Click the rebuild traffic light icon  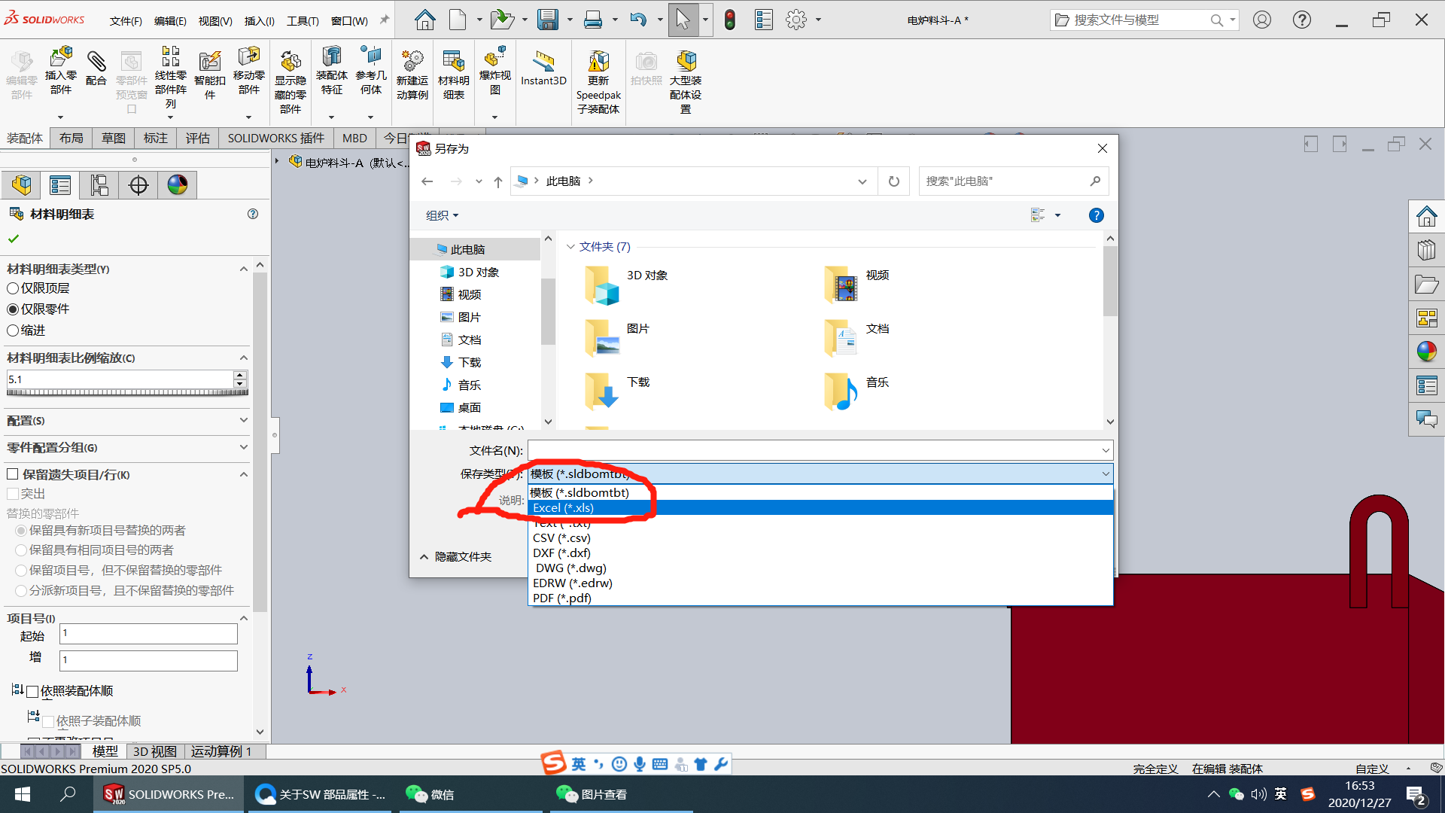[729, 20]
